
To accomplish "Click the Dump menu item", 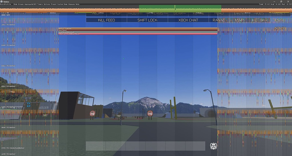I will coord(66,4).
